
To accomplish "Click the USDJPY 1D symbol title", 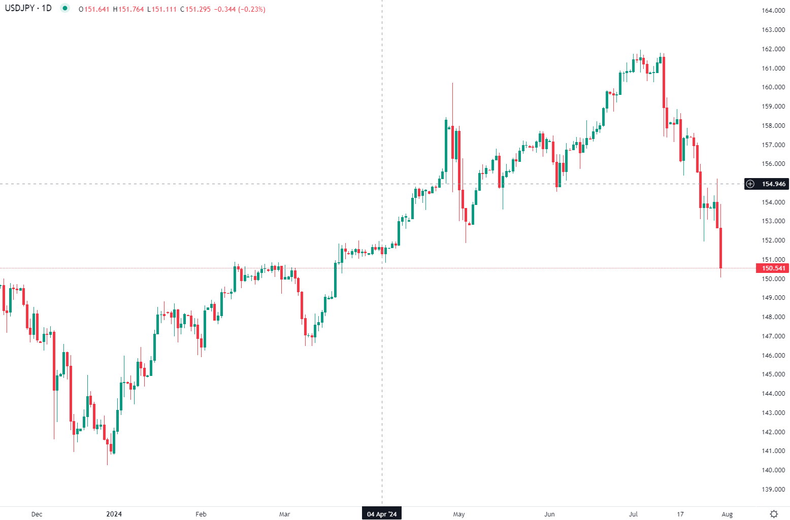I will 28,9.
